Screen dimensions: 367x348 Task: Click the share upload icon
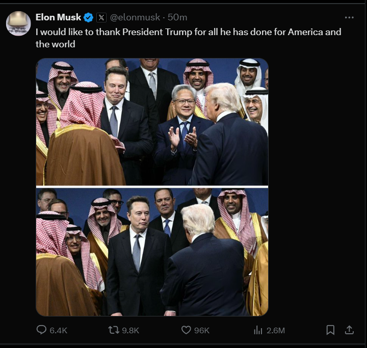(349, 330)
